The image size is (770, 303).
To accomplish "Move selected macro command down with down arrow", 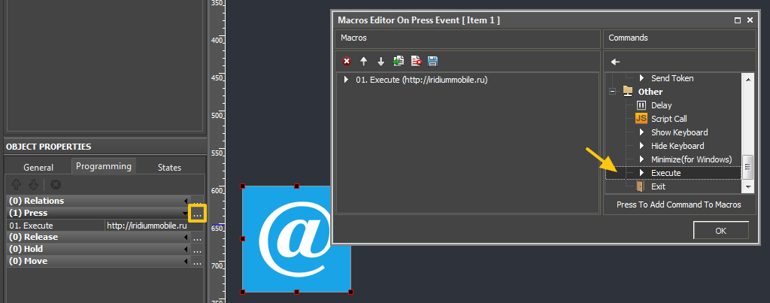I will point(380,61).
